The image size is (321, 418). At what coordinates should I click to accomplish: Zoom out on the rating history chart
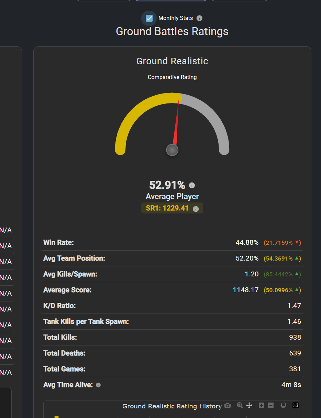click(x=271, y=406)
